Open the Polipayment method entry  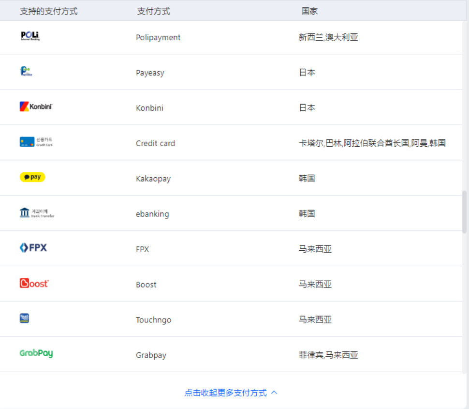click(158, 37)
